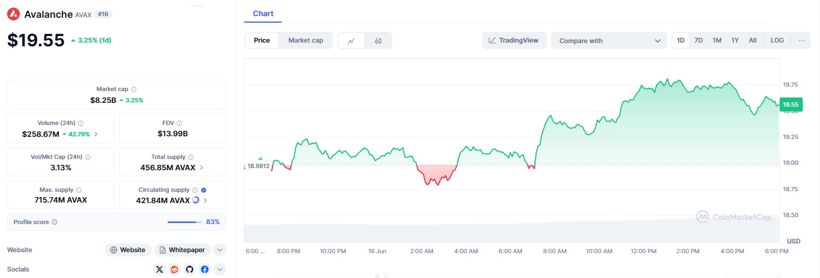This screenshot has height=278, width=820.
Task: Select the Price toggle
Action: [x=262, y=40]
